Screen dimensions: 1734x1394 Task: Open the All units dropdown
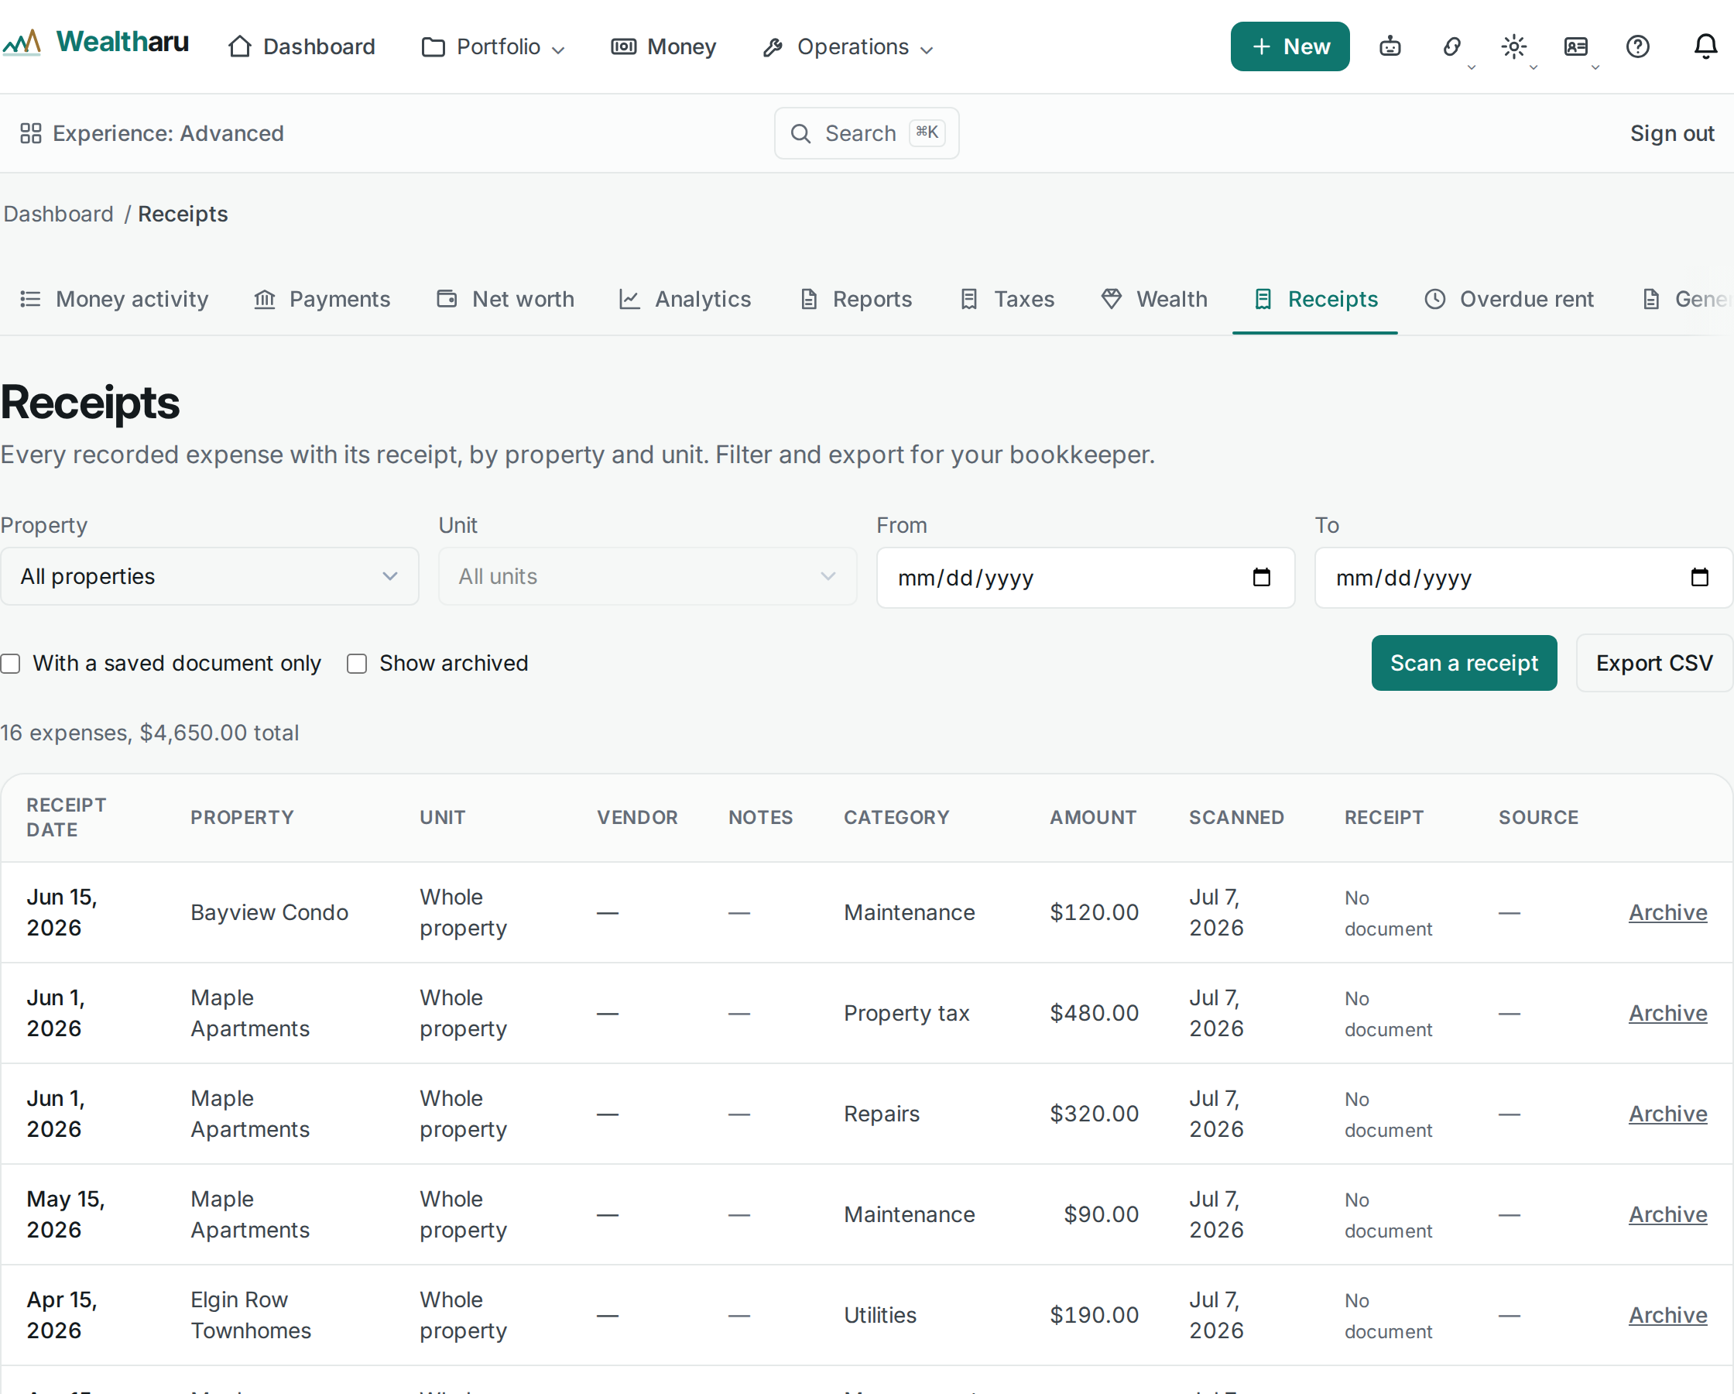(x=647, y=576)
